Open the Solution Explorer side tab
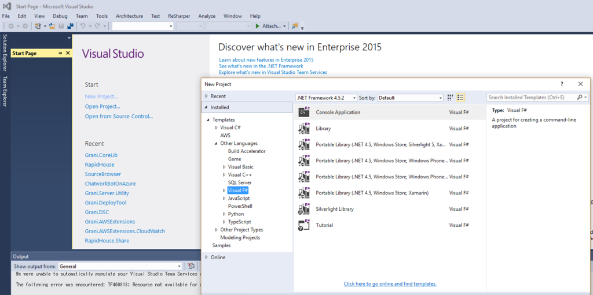Viewport: 593px width, 295px height. click(5, 53)
